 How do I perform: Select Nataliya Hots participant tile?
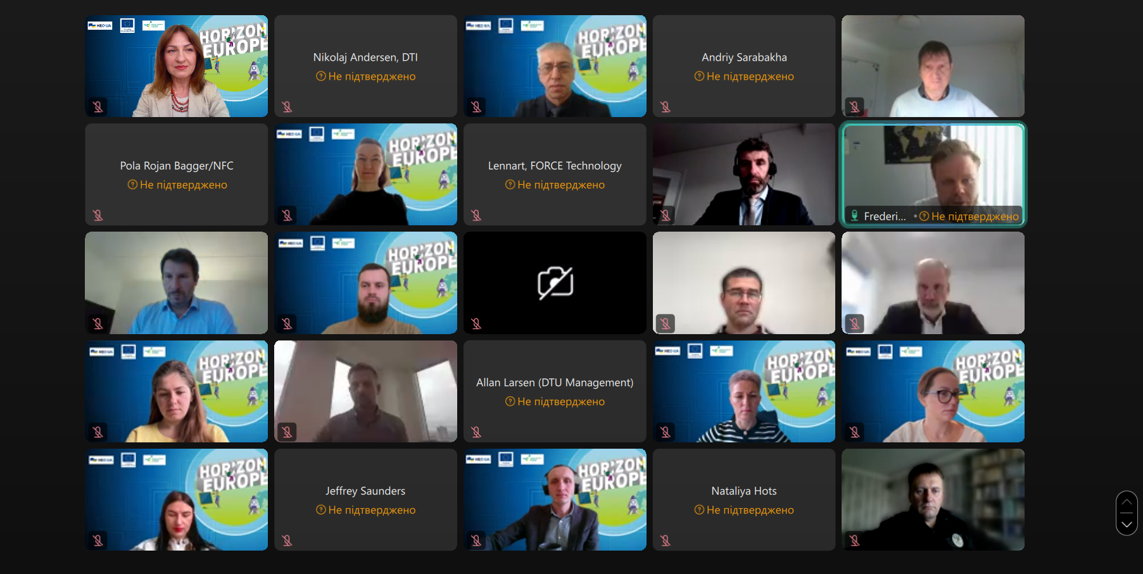(744, 499)
